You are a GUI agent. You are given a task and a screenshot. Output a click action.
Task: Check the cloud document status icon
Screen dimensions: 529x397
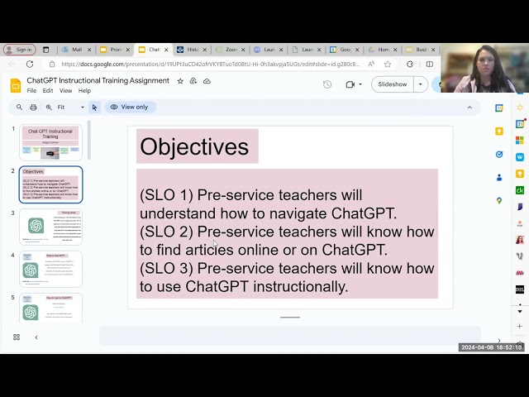207,81
